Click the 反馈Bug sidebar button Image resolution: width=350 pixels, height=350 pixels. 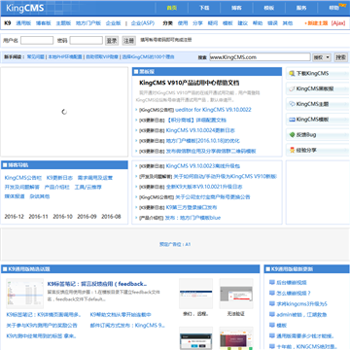click(x=318, y=135)
